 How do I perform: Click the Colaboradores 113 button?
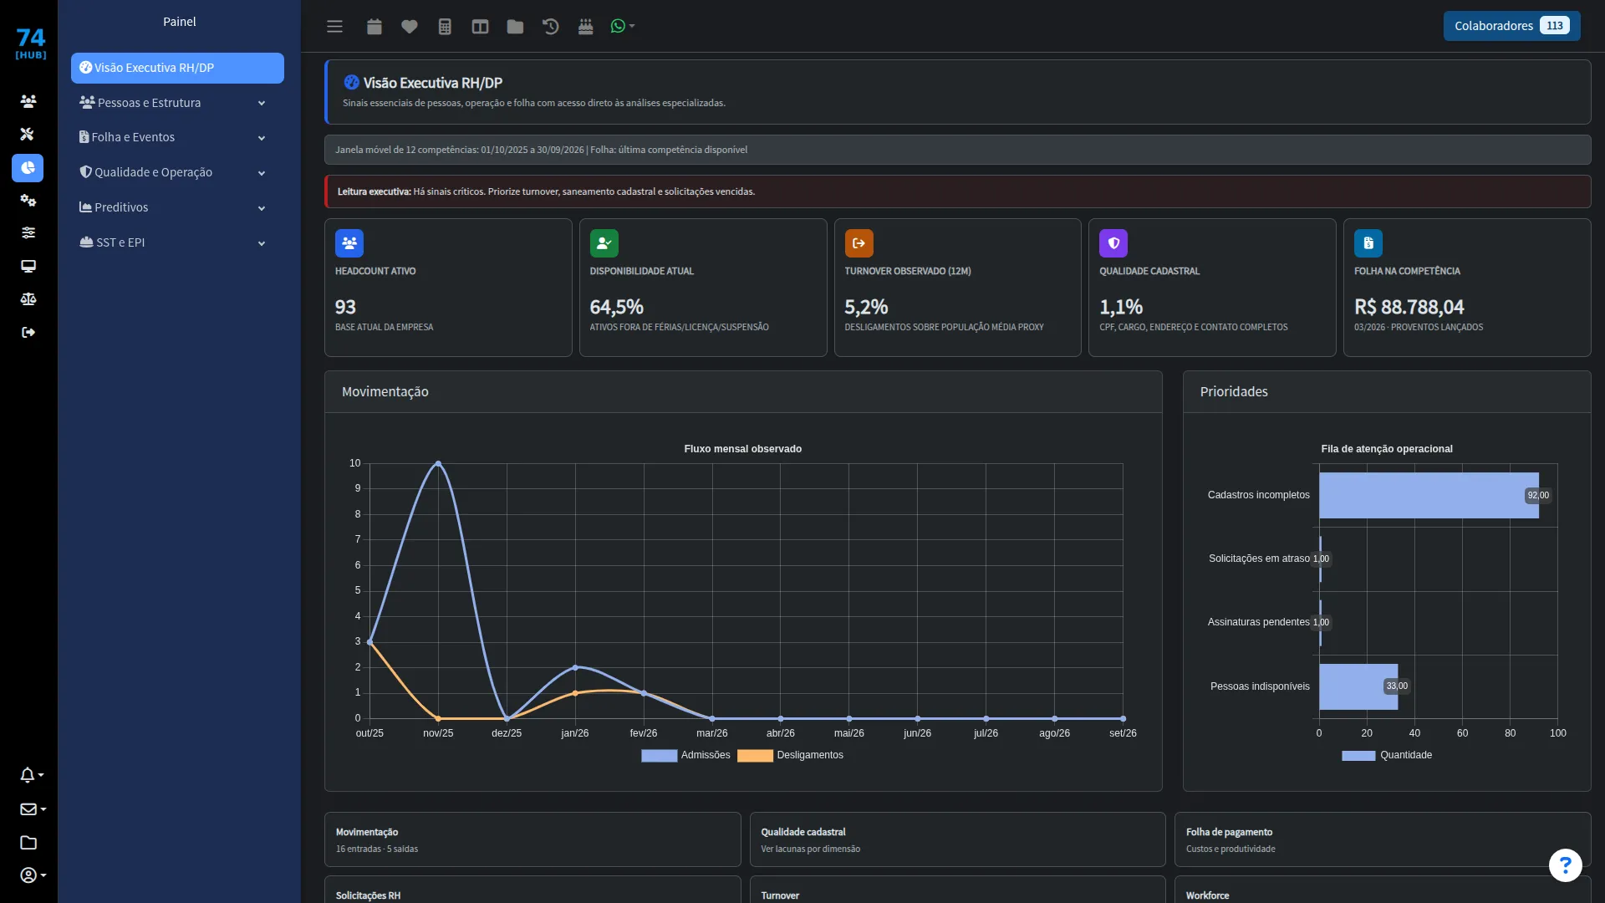pos(1511,26)
